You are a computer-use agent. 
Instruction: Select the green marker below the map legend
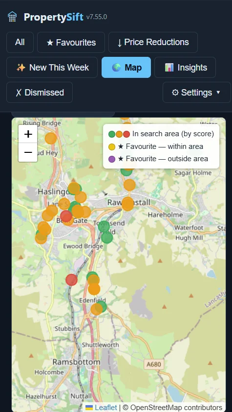(x=126, y=171)
